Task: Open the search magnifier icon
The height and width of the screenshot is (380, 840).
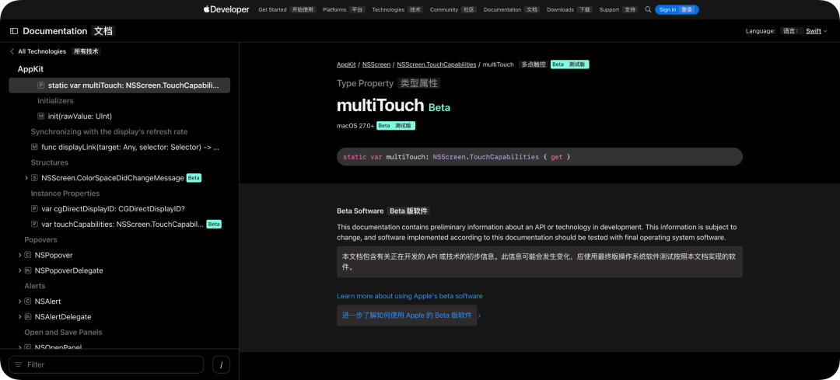Action: 648,9
